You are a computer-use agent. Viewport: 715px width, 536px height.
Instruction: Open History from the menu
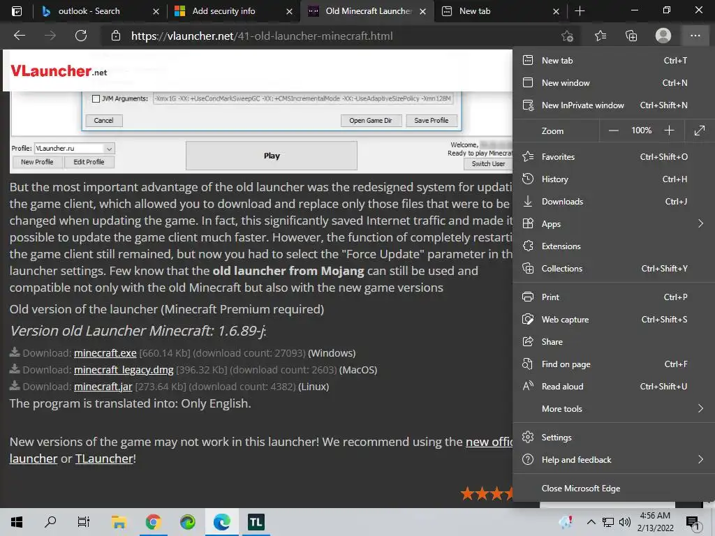[x=614, y=179]
